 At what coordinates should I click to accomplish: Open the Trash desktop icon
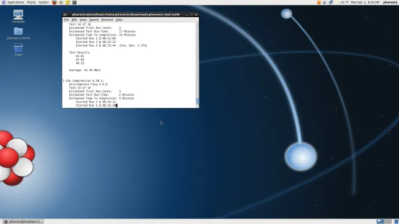click(x=18, y=50)
